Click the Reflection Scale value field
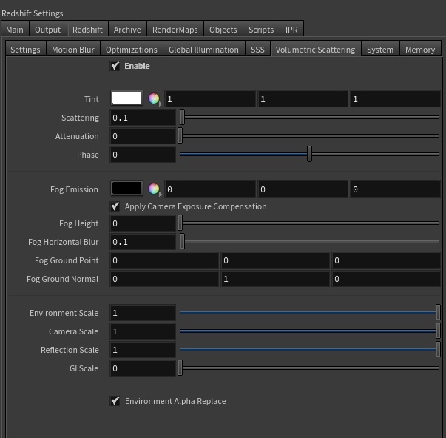Image resolution: width=446 pixels, height=438 pixels. [143, 350]
